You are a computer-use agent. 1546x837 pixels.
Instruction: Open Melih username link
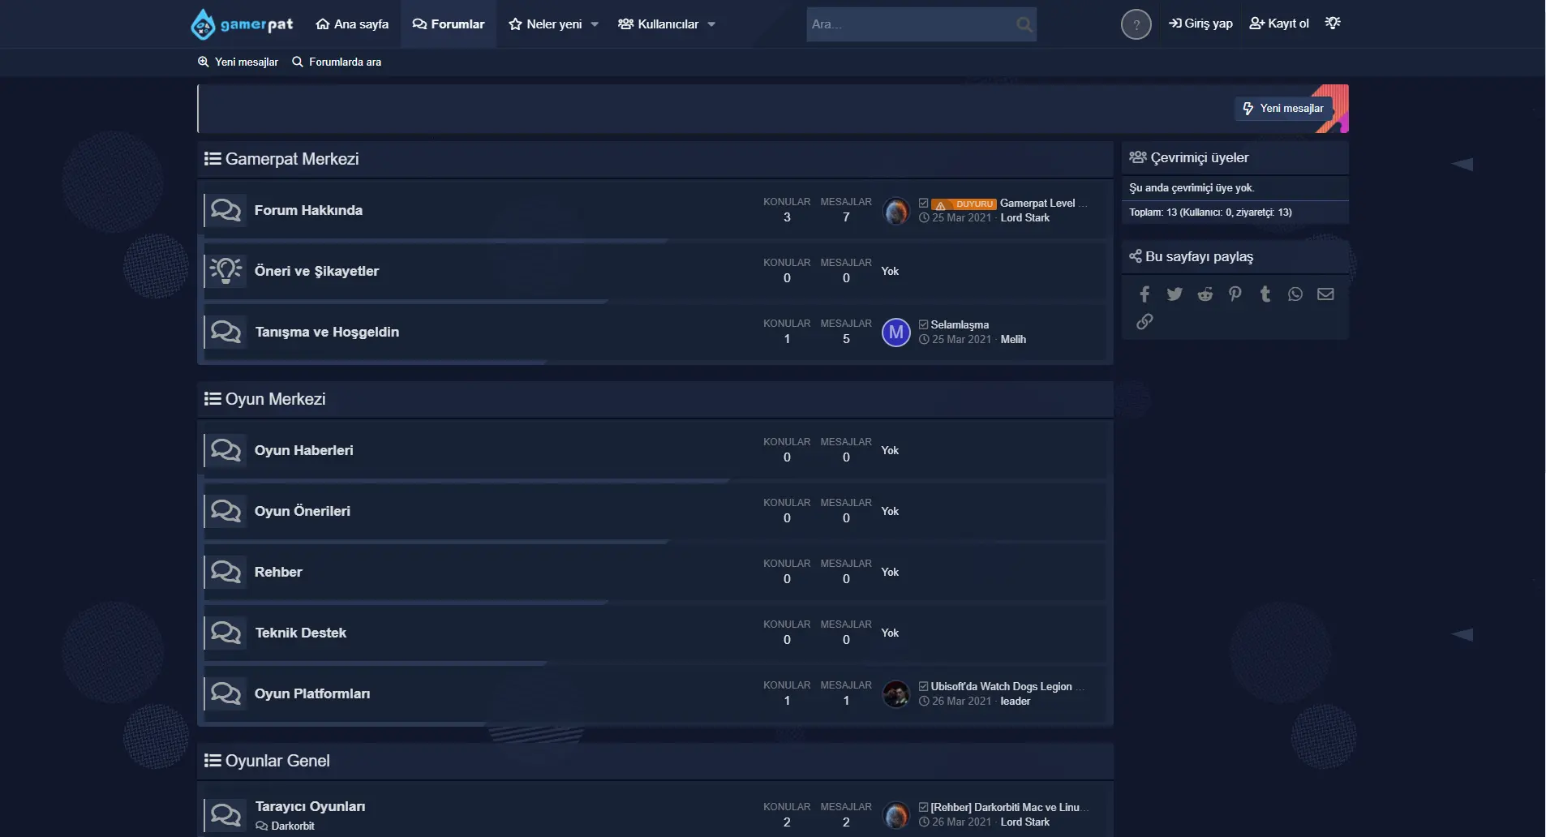1013,340
